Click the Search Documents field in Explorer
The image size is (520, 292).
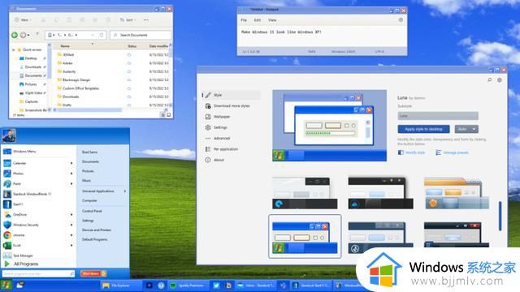click(x=141, y=35)
